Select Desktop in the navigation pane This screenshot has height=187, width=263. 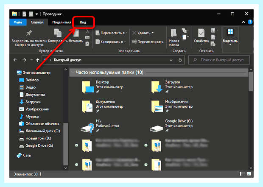point(29,80)
